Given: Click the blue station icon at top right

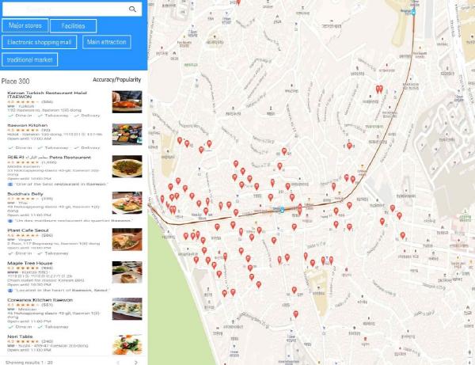Looking at the screenshot, I should click(x=413, y=13).
